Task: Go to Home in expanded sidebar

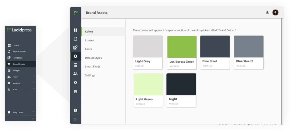Action: [16, 45]
